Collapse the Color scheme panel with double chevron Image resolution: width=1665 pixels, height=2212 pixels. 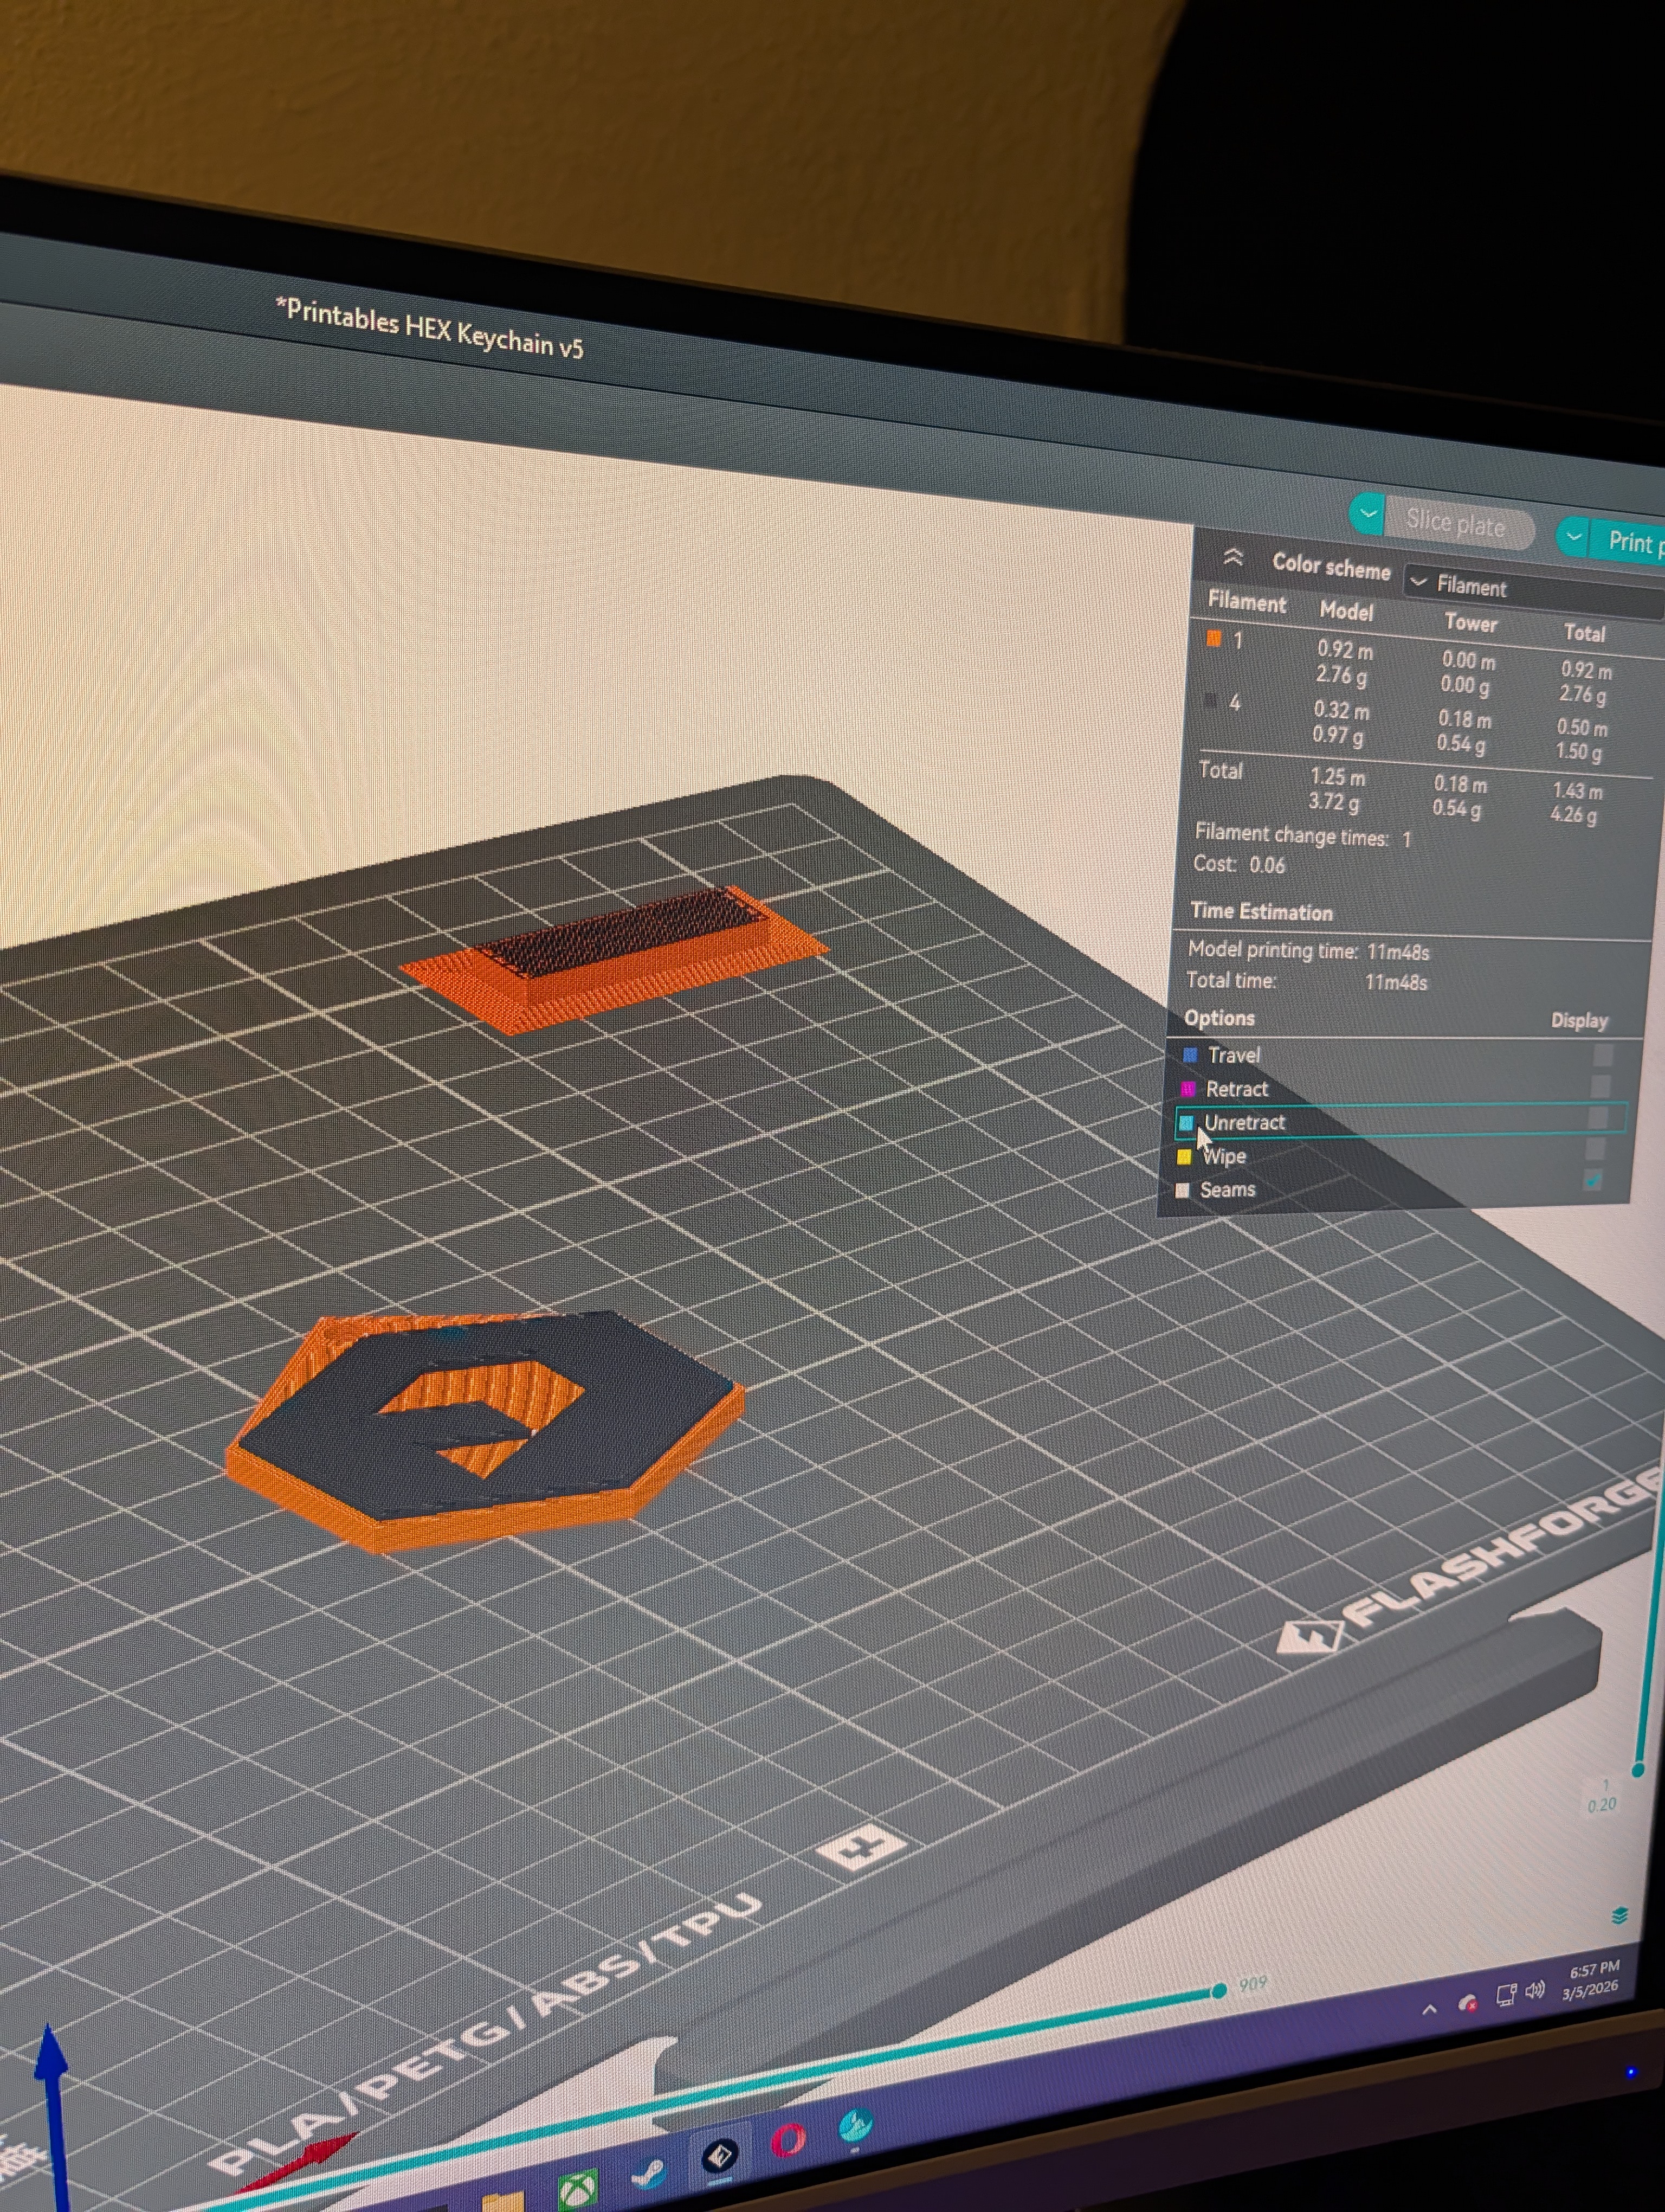pyautogui.click(x=1233, y=557)
